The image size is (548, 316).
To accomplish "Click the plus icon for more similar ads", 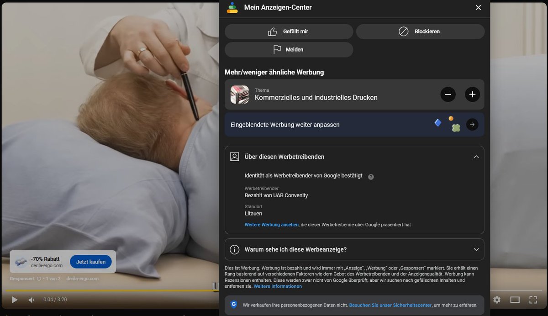I will [x=472, y=95].
